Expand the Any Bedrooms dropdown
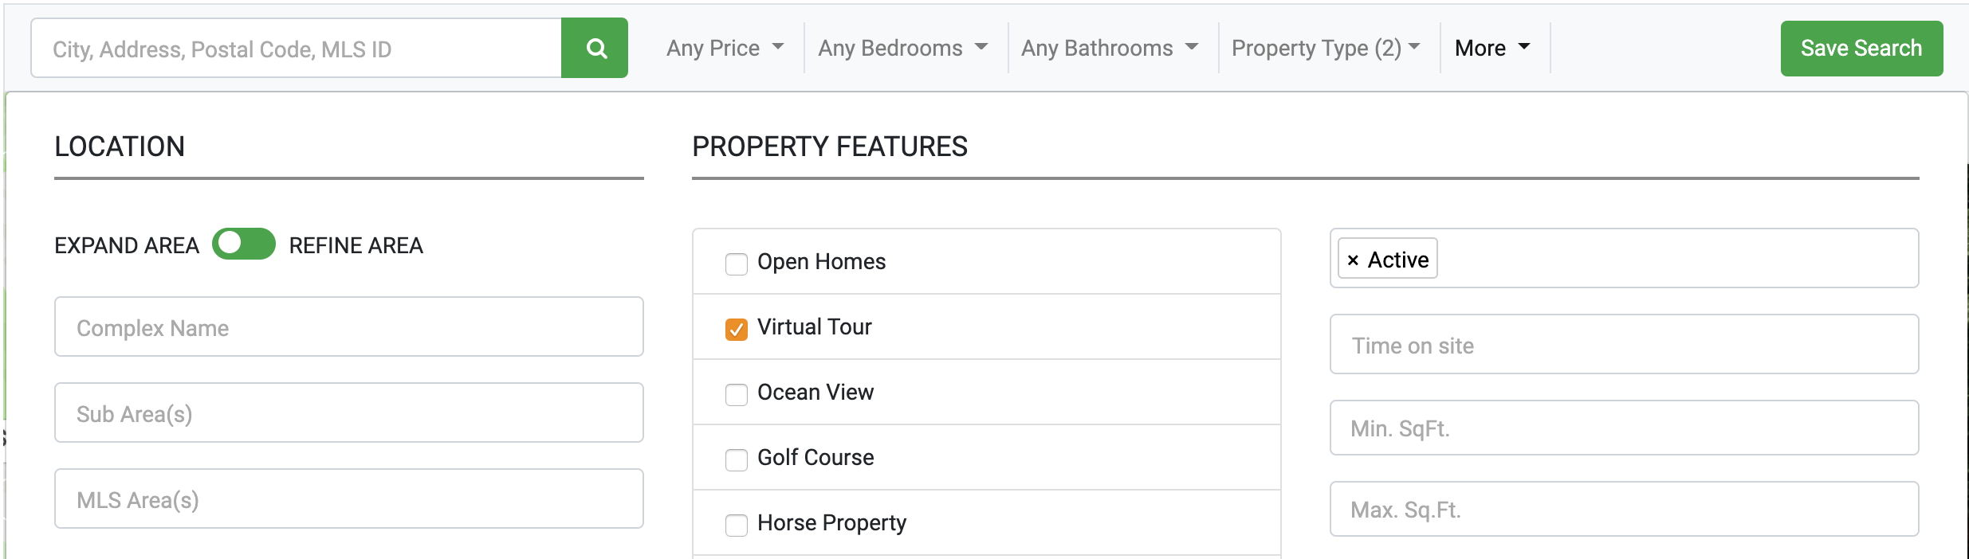This screenshot has width=1969, height=559. (x=902, y=48)
